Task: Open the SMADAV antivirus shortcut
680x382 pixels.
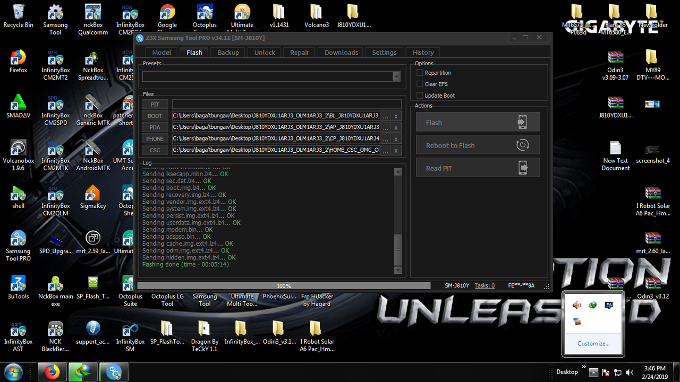Action: coord(18,107)
